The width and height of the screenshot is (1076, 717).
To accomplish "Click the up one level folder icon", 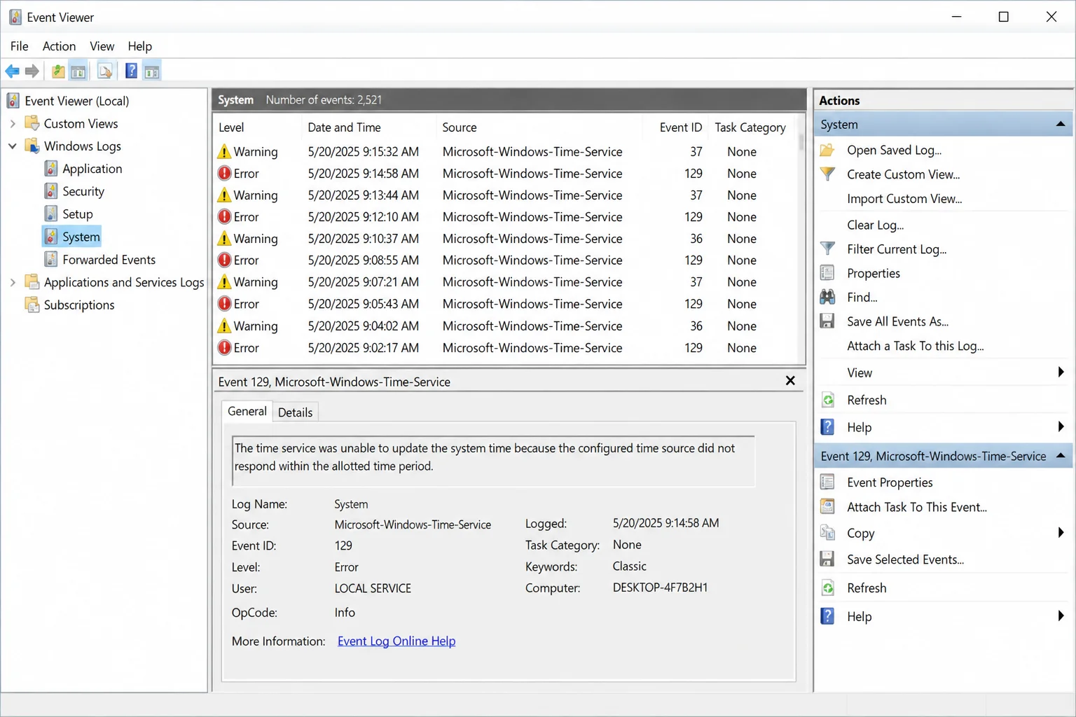I will tap(58, 71).
